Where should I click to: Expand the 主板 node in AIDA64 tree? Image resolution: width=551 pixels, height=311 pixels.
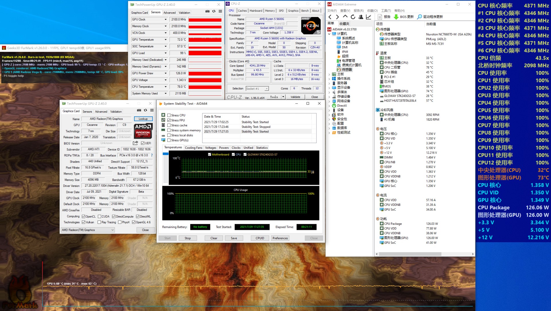pos(329,74)
